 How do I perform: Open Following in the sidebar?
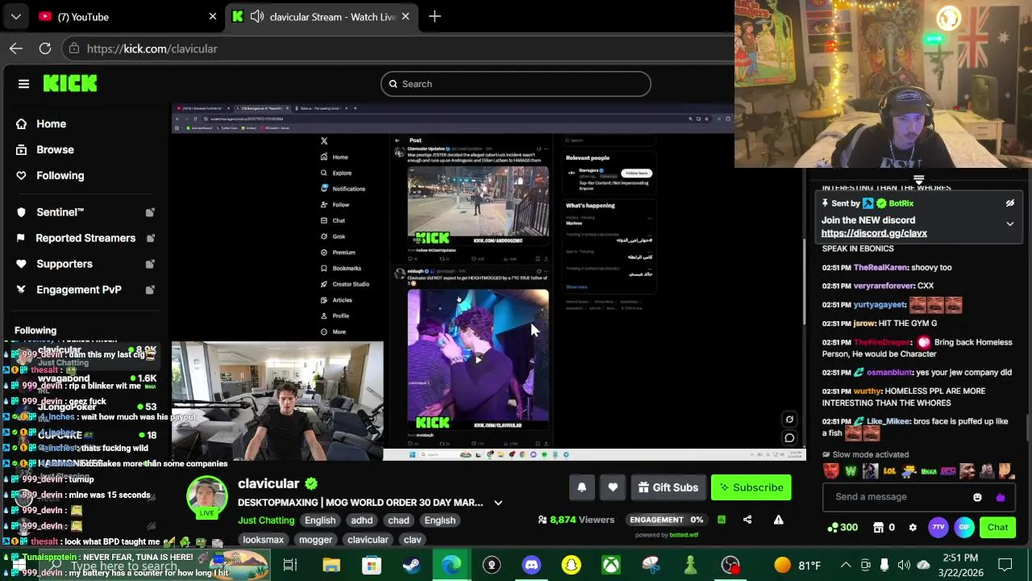coord(60,175)
